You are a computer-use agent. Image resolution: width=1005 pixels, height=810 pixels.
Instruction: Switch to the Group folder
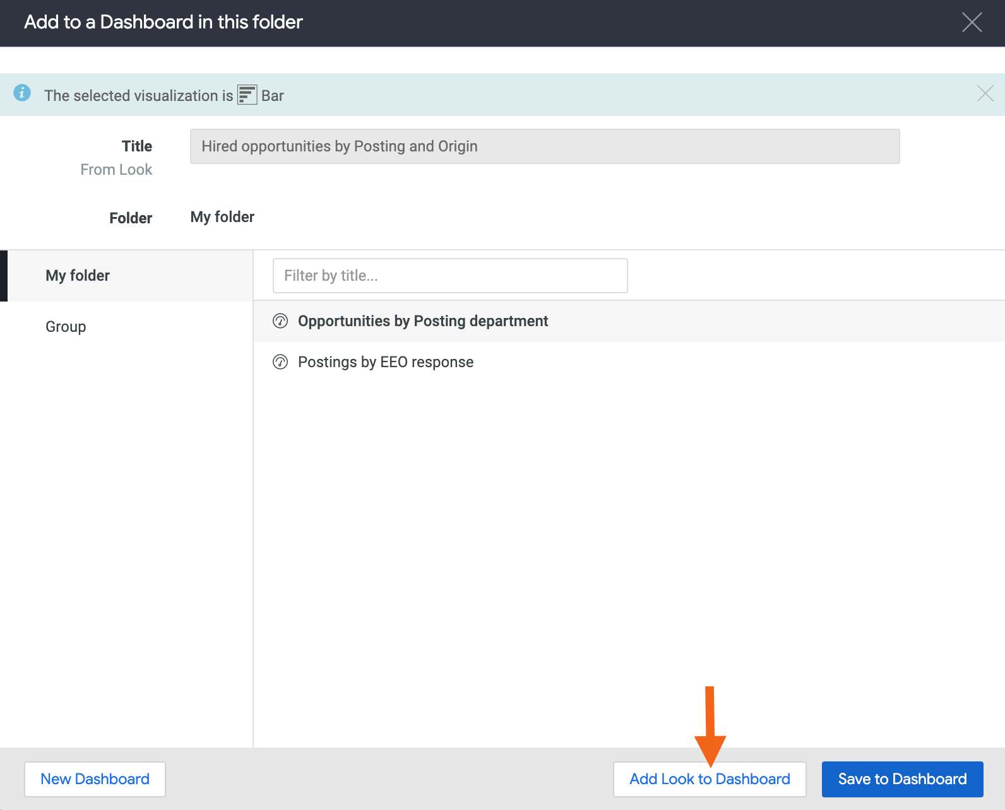(x=66, y=327)
